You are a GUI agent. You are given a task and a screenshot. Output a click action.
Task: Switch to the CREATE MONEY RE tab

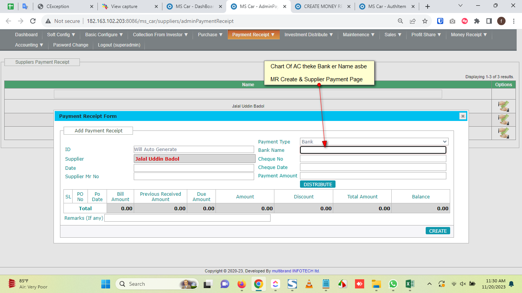[322, 6]
